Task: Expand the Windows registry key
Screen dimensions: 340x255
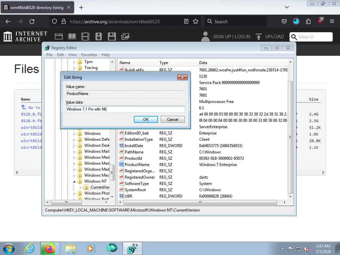Action: pyautogui.click(x=74, y=134)
